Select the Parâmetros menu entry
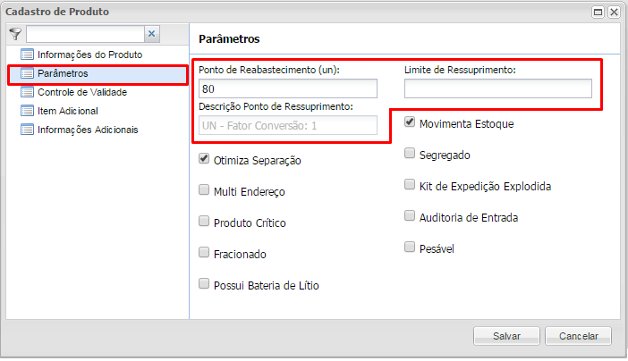Image resolution: width=628 pixels, height=361 pixels. point(63,73)
